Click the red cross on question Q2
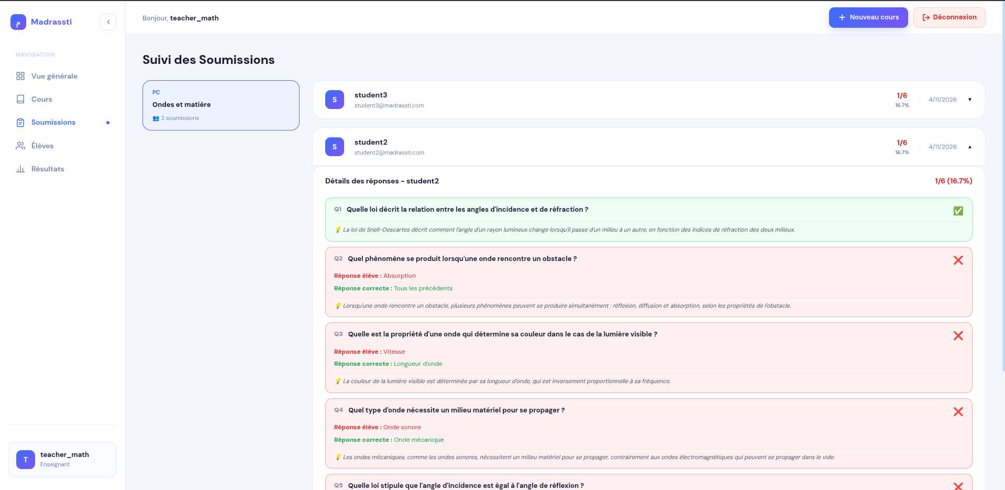1005x490 pixels. pos(958,260)
